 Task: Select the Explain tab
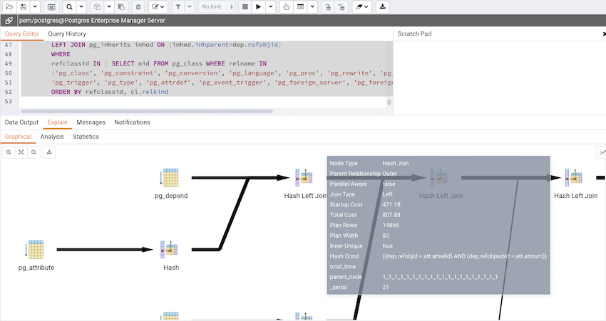57,122
